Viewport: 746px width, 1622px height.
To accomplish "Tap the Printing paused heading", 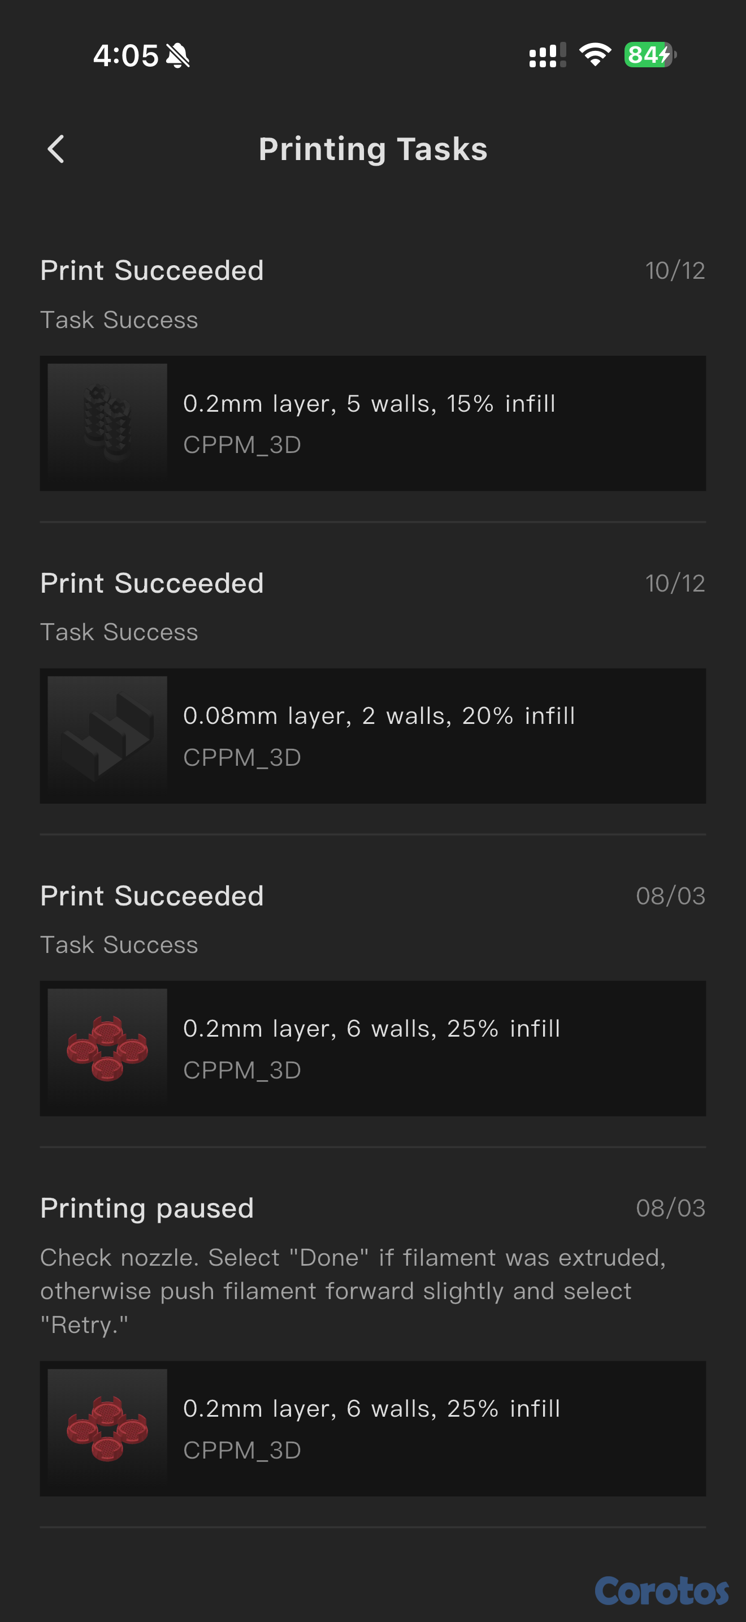I will [x=147, y=1209].
